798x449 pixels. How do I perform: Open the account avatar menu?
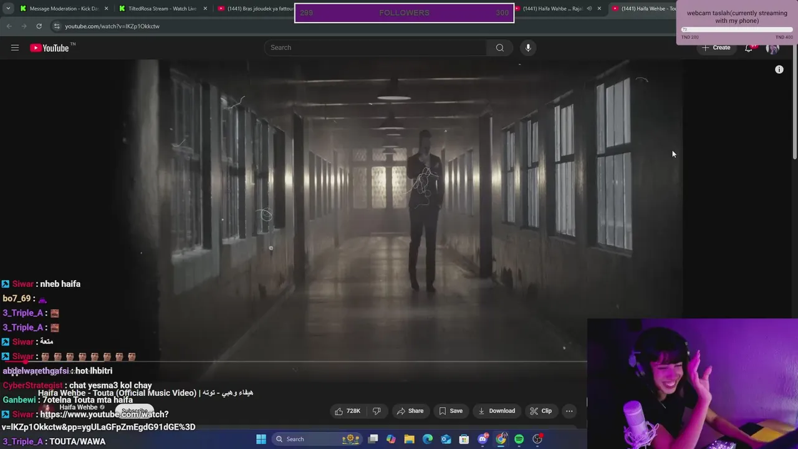point(772,47)
